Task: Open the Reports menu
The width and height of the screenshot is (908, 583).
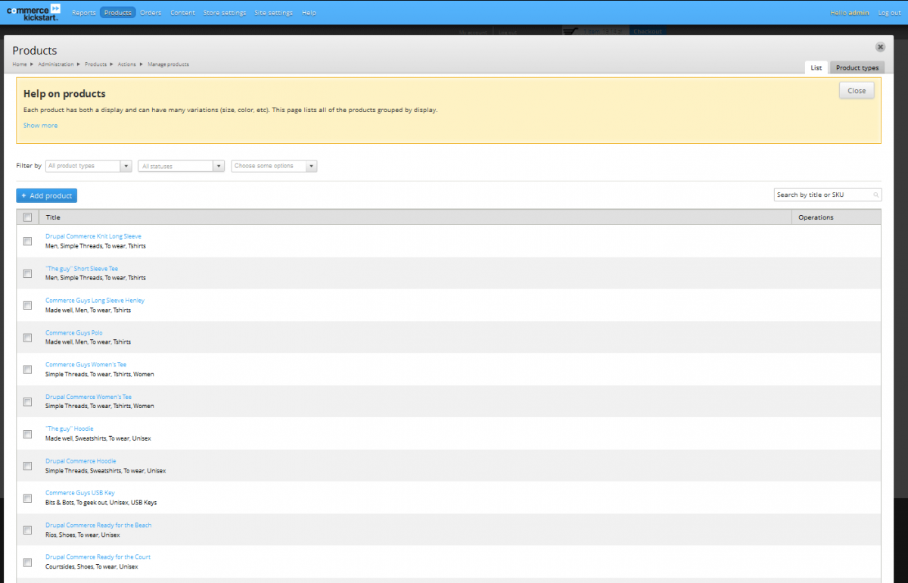Action: pos(84,13)
